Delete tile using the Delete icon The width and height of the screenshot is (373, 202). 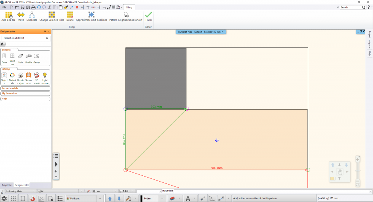[70, 15]
